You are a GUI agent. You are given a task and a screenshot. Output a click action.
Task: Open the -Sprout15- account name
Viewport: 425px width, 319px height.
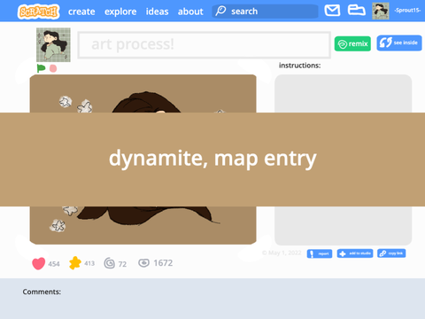[407, 11]
